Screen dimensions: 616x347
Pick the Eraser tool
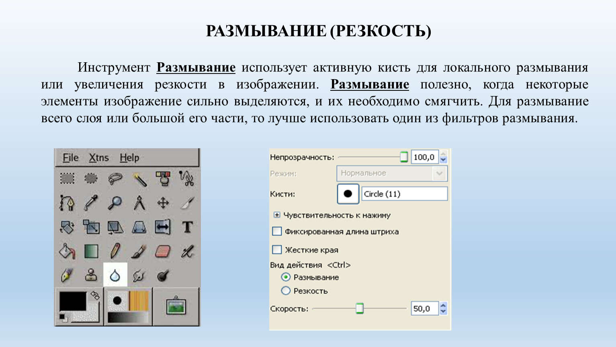[x=163, y=252]
